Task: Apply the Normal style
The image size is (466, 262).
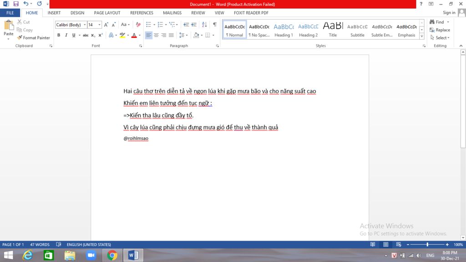Action: pos(234,30)
